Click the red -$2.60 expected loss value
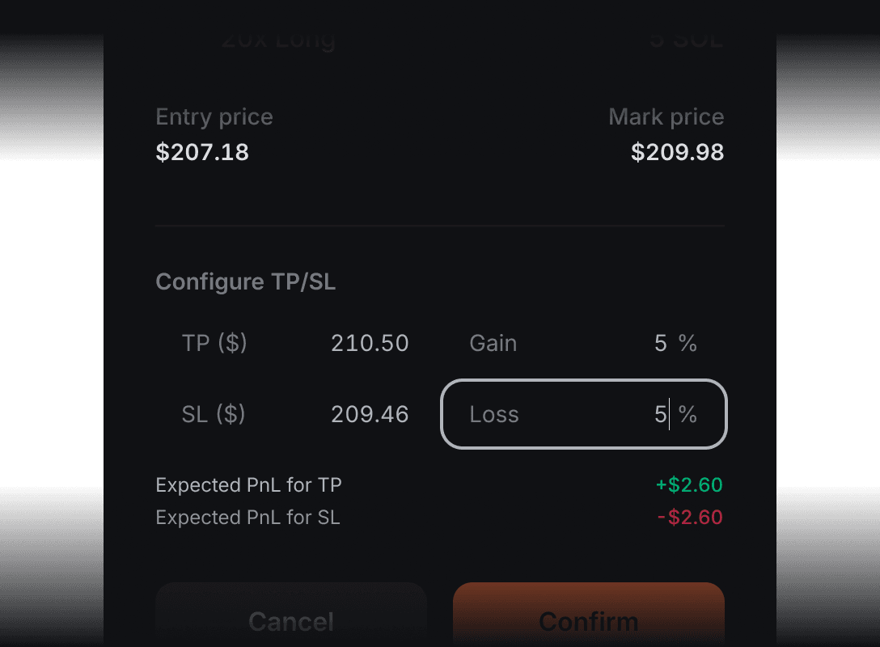This screenshot has width=880, height=647. pyautogui.click(x=689, y=518)
